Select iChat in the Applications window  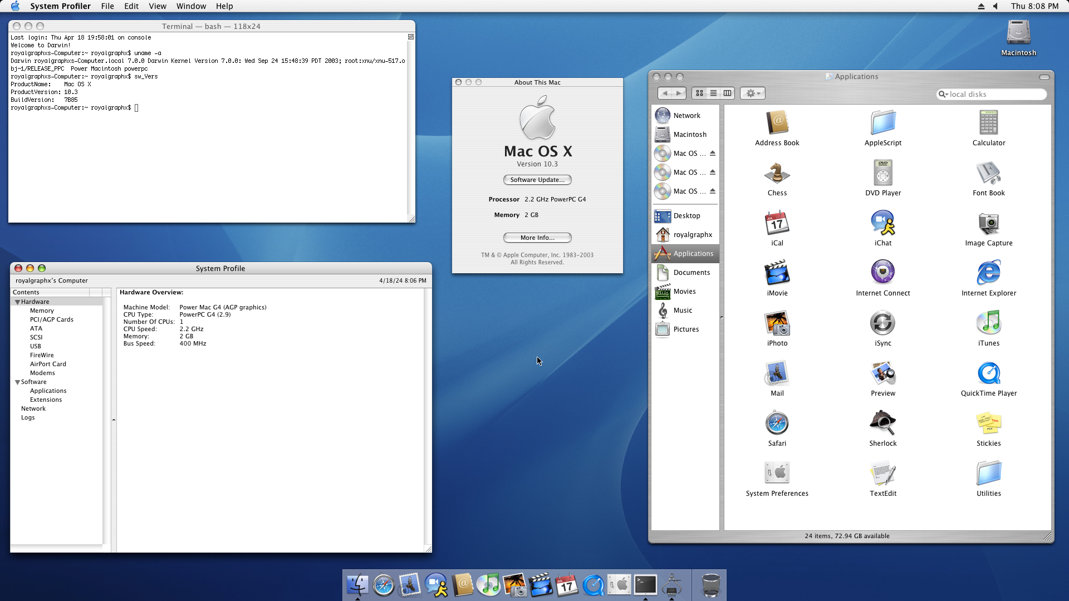click(x=883, y=223)
